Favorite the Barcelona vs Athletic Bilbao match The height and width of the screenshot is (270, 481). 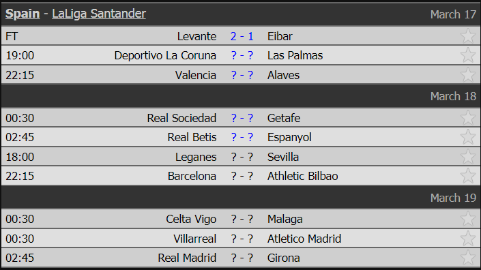pyautogui.click(x=468, y=176)
